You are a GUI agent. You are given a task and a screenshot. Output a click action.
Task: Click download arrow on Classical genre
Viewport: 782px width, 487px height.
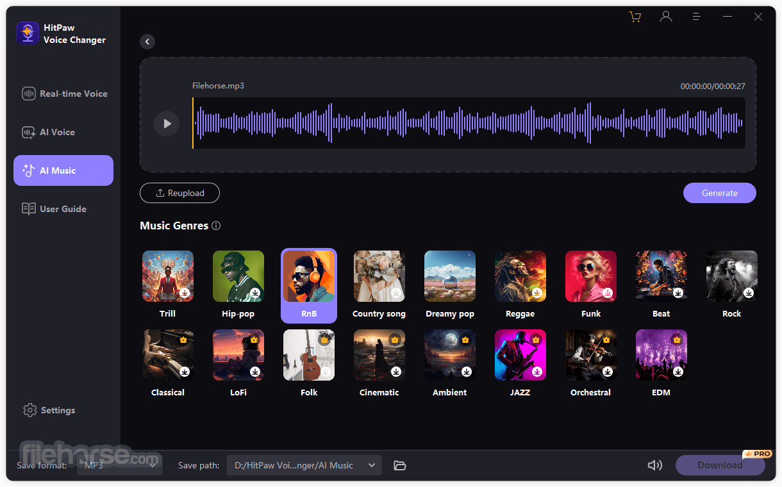pyautogui.click(x=185, y=372)
